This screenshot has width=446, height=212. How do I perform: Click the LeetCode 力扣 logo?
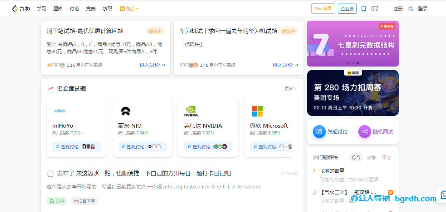(x=21, y=9)
